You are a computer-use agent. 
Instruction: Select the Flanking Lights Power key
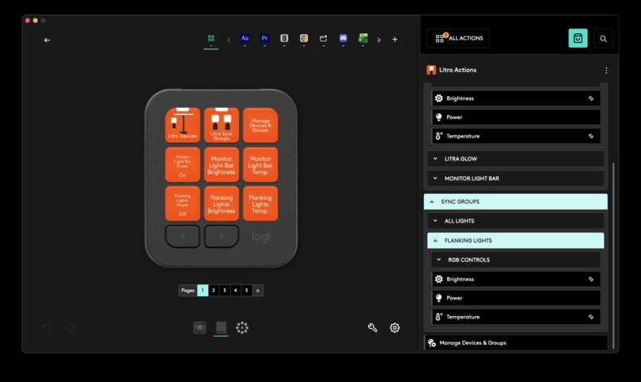click(183, 203)
